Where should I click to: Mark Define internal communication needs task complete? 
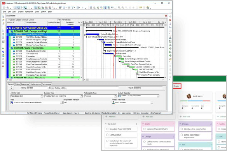click(145, 142)
